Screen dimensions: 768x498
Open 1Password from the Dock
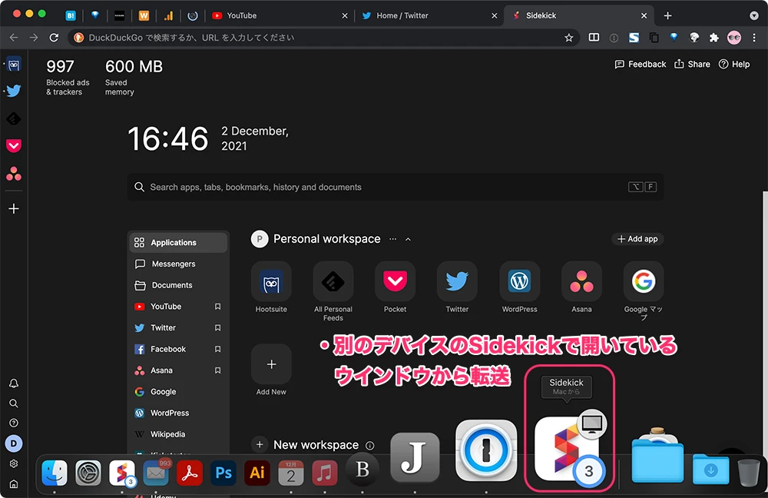(x=486, y=450)
